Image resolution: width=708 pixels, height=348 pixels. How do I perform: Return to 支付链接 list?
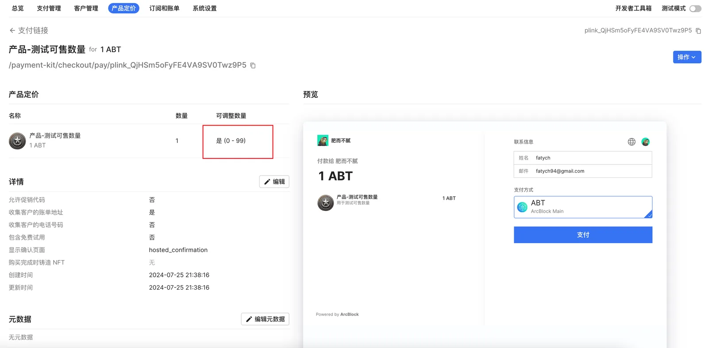pyautogui.click(x=33, y=31)
